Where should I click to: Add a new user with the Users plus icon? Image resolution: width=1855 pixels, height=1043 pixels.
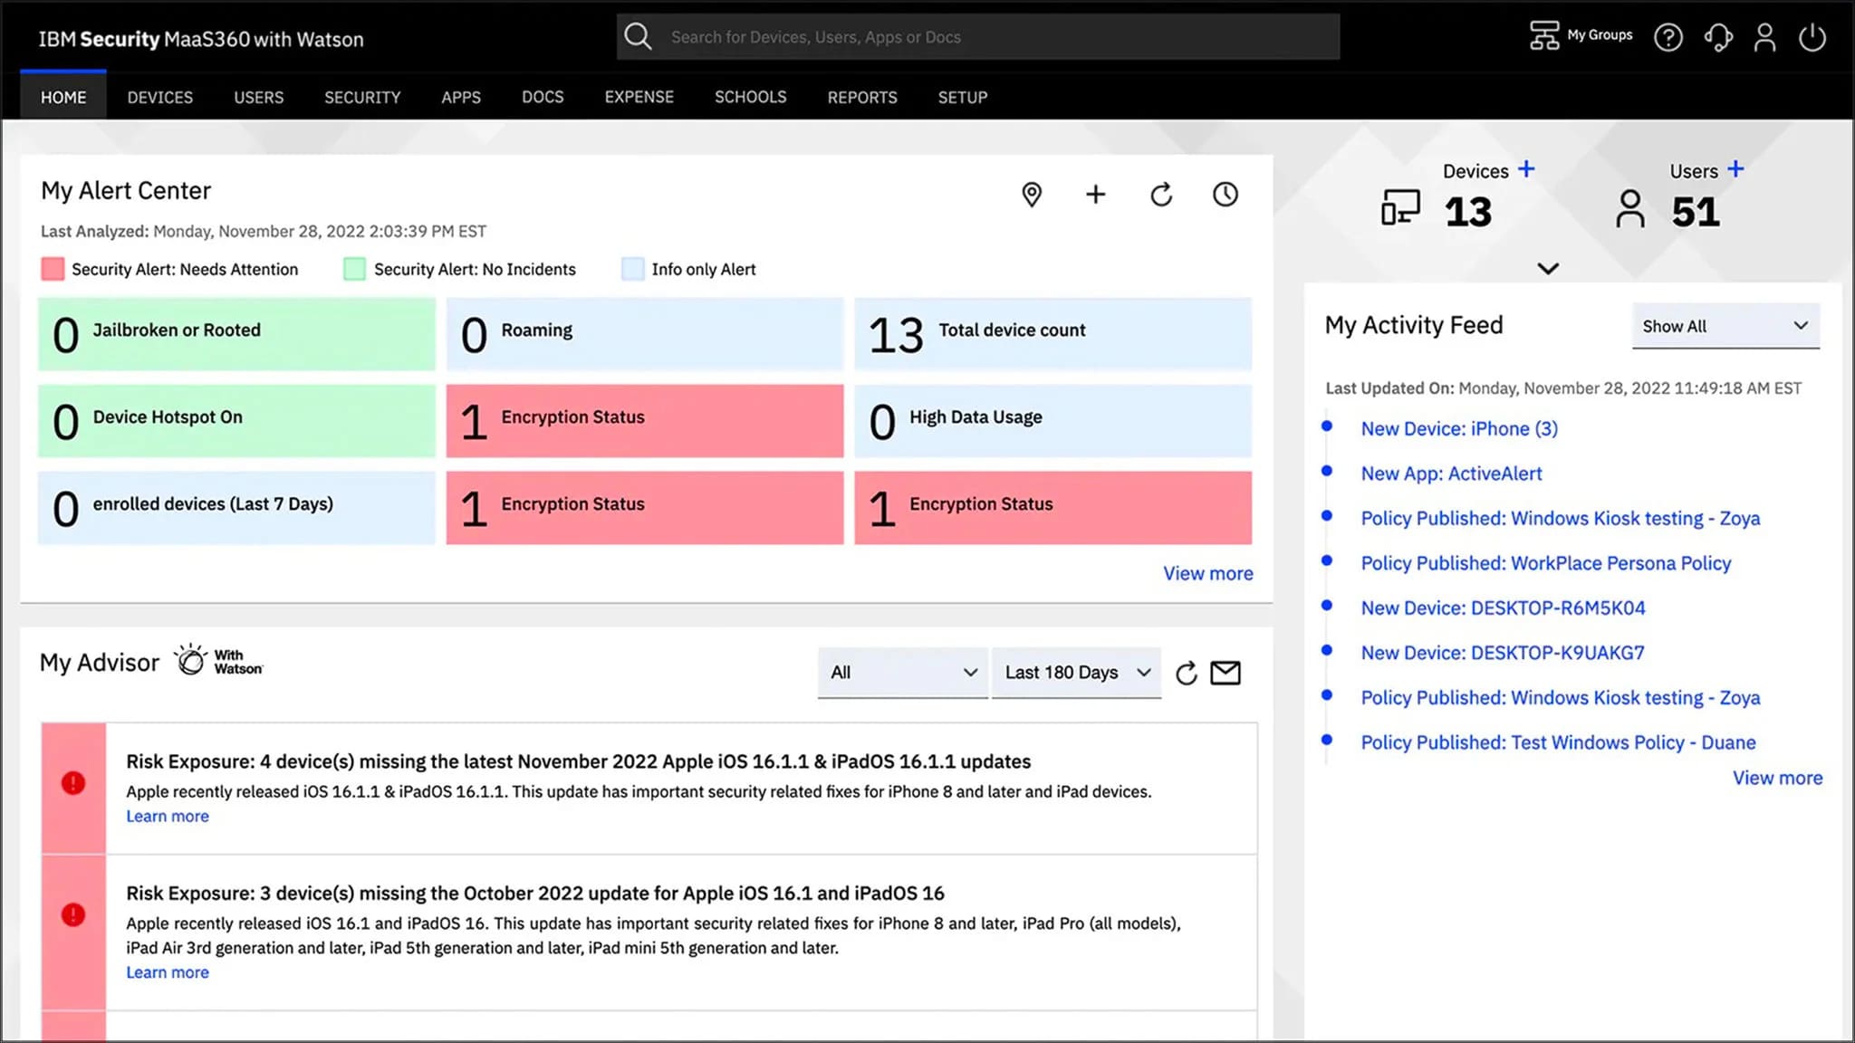pyautogui.click(x=1736, y=167)
